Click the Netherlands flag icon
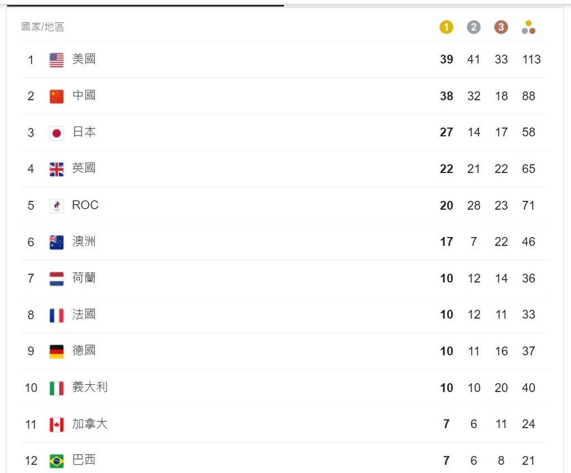The height and width of the screenshot is (473, 571). pos(56,278)
